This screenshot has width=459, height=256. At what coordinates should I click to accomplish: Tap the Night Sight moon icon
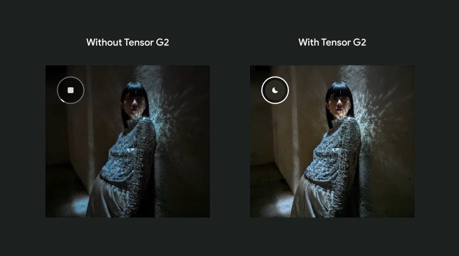(275, 90)
